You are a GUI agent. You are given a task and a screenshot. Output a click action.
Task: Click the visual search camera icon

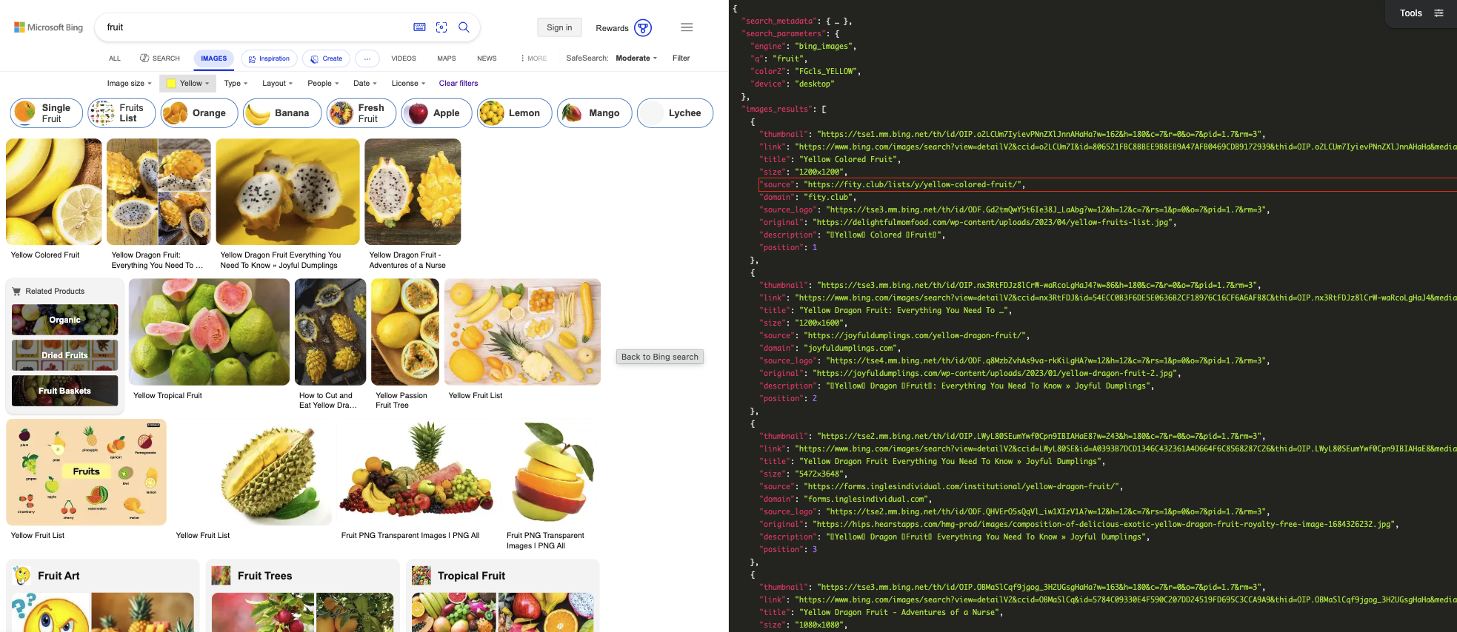441,27
